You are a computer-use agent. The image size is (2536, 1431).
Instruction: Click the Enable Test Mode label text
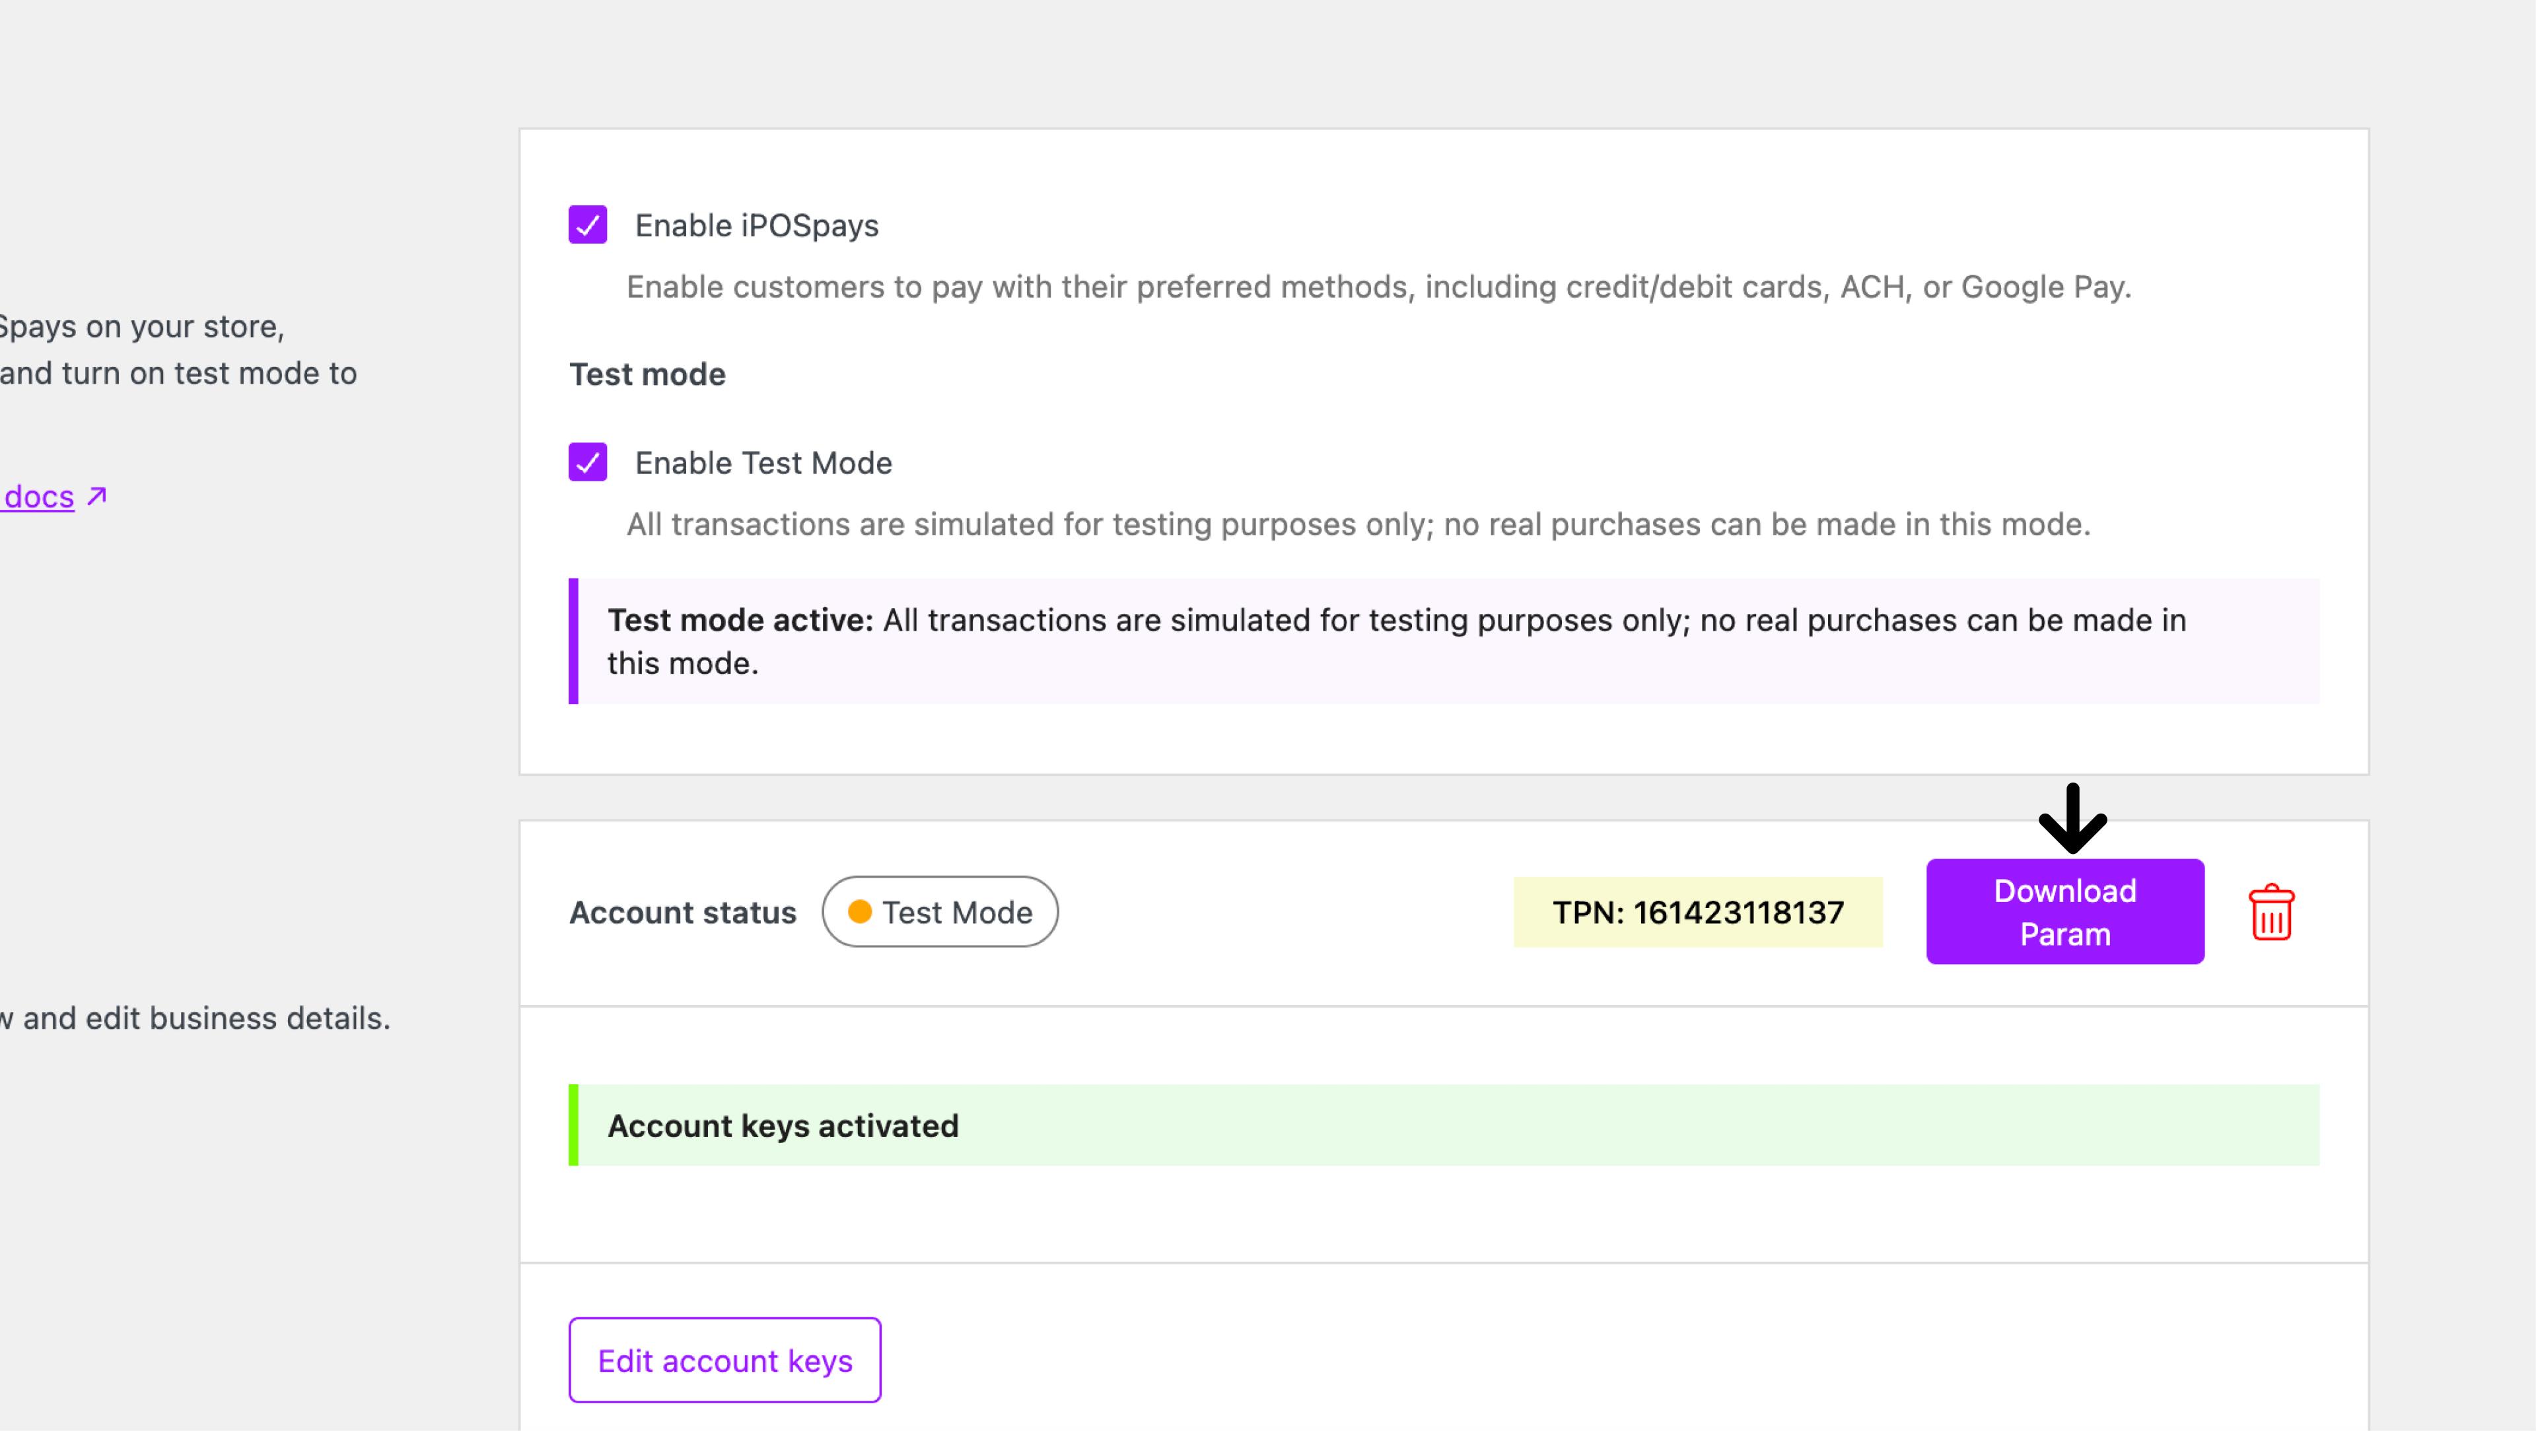pyautogui.click(x=763, y=462)
